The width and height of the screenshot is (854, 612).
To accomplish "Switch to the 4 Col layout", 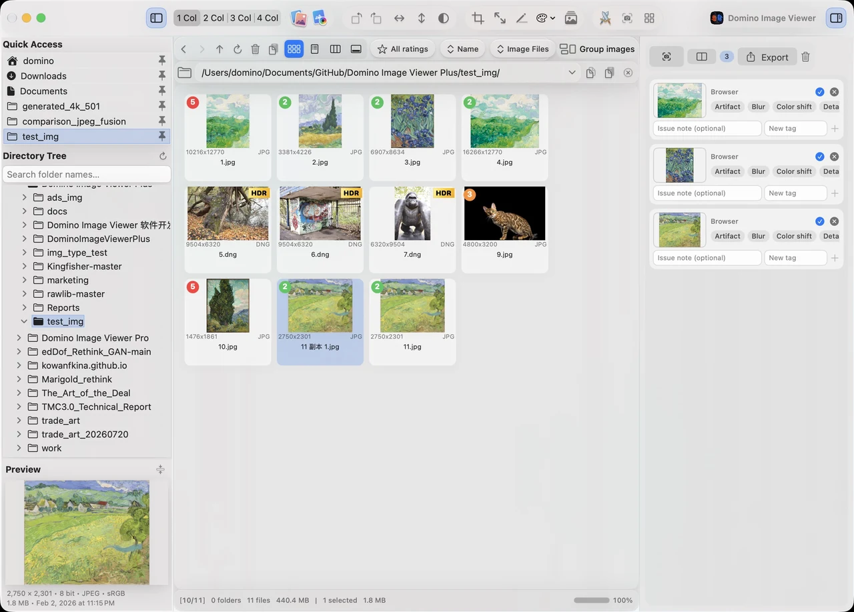I will (x=268, y=18).
